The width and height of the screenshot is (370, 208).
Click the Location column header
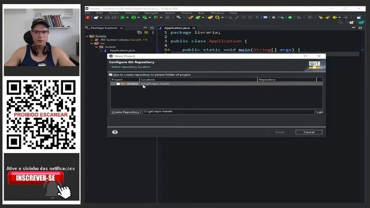coord(198,80)
